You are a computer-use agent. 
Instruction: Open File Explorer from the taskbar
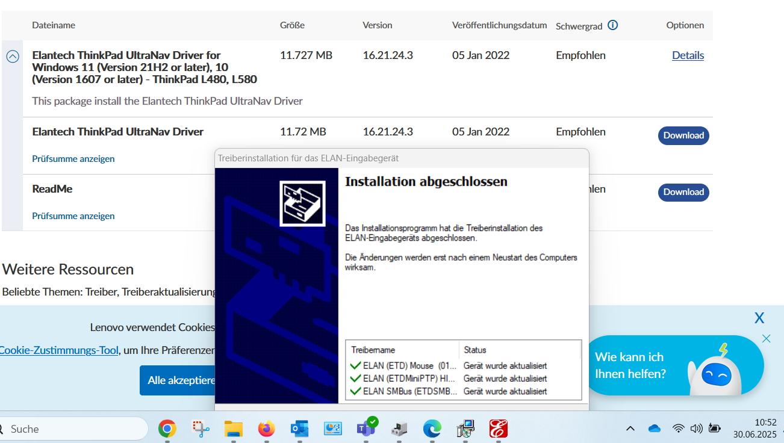tap(234, 429)
